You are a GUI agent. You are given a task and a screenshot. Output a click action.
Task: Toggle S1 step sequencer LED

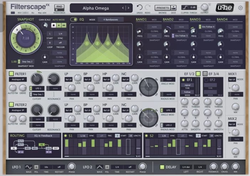coord(66,136)
